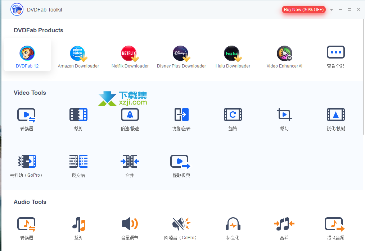The image size is (365, 251).
Task: Open the 降噪音 (GoPro) denoise tool
Action: click(x=181, y=229)
